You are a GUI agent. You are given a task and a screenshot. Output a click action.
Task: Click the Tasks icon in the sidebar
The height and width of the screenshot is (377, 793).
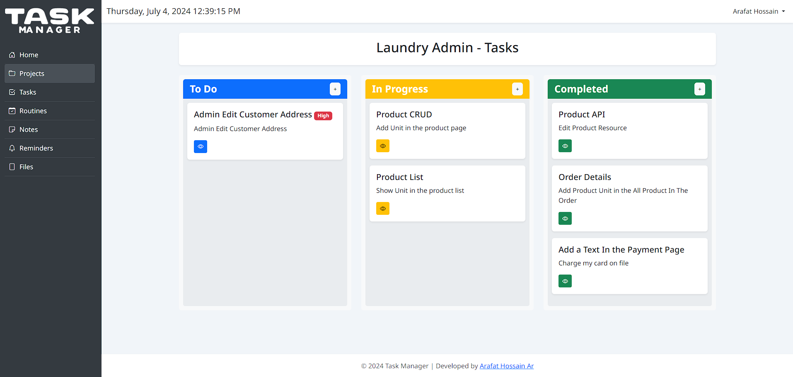pyautogui.click(x=12, y=92)
